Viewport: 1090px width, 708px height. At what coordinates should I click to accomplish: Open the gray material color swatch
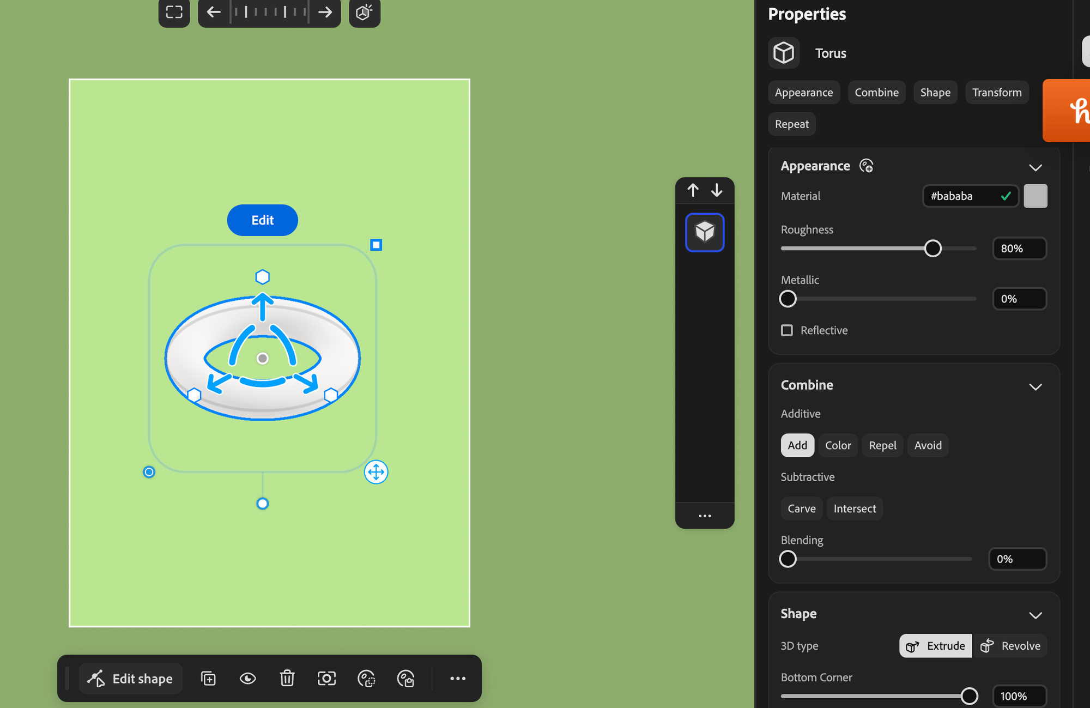tap(1035, 196)
